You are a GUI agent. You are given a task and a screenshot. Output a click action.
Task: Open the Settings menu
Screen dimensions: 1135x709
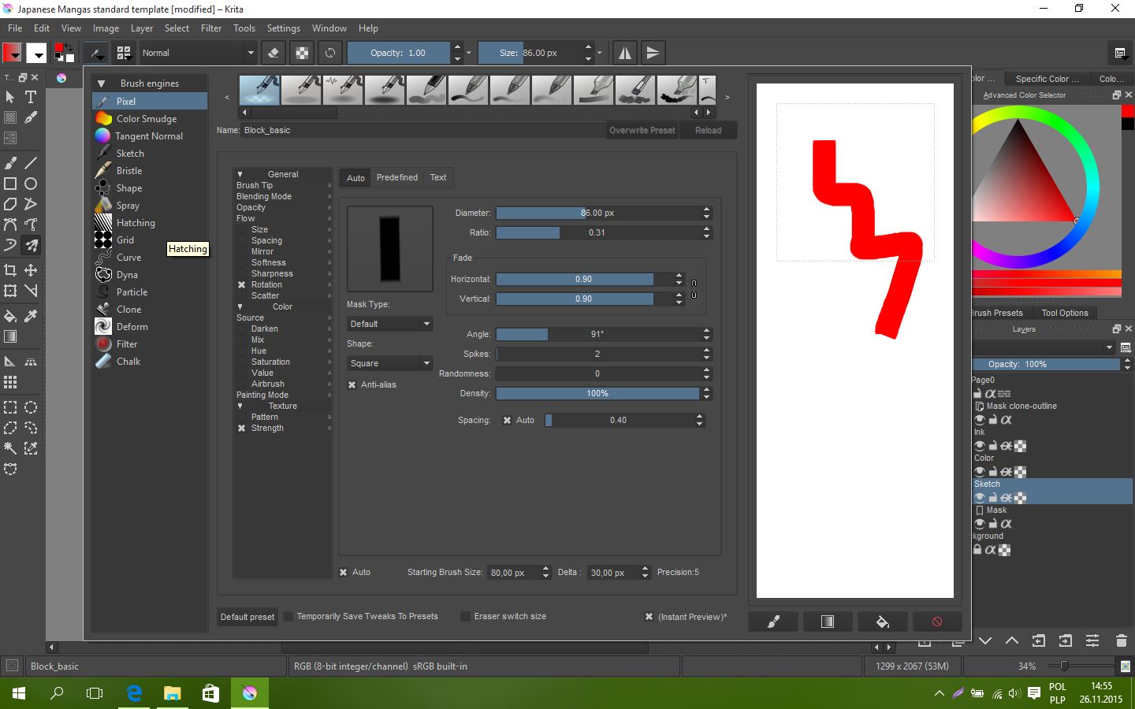(x=283, y=28)
